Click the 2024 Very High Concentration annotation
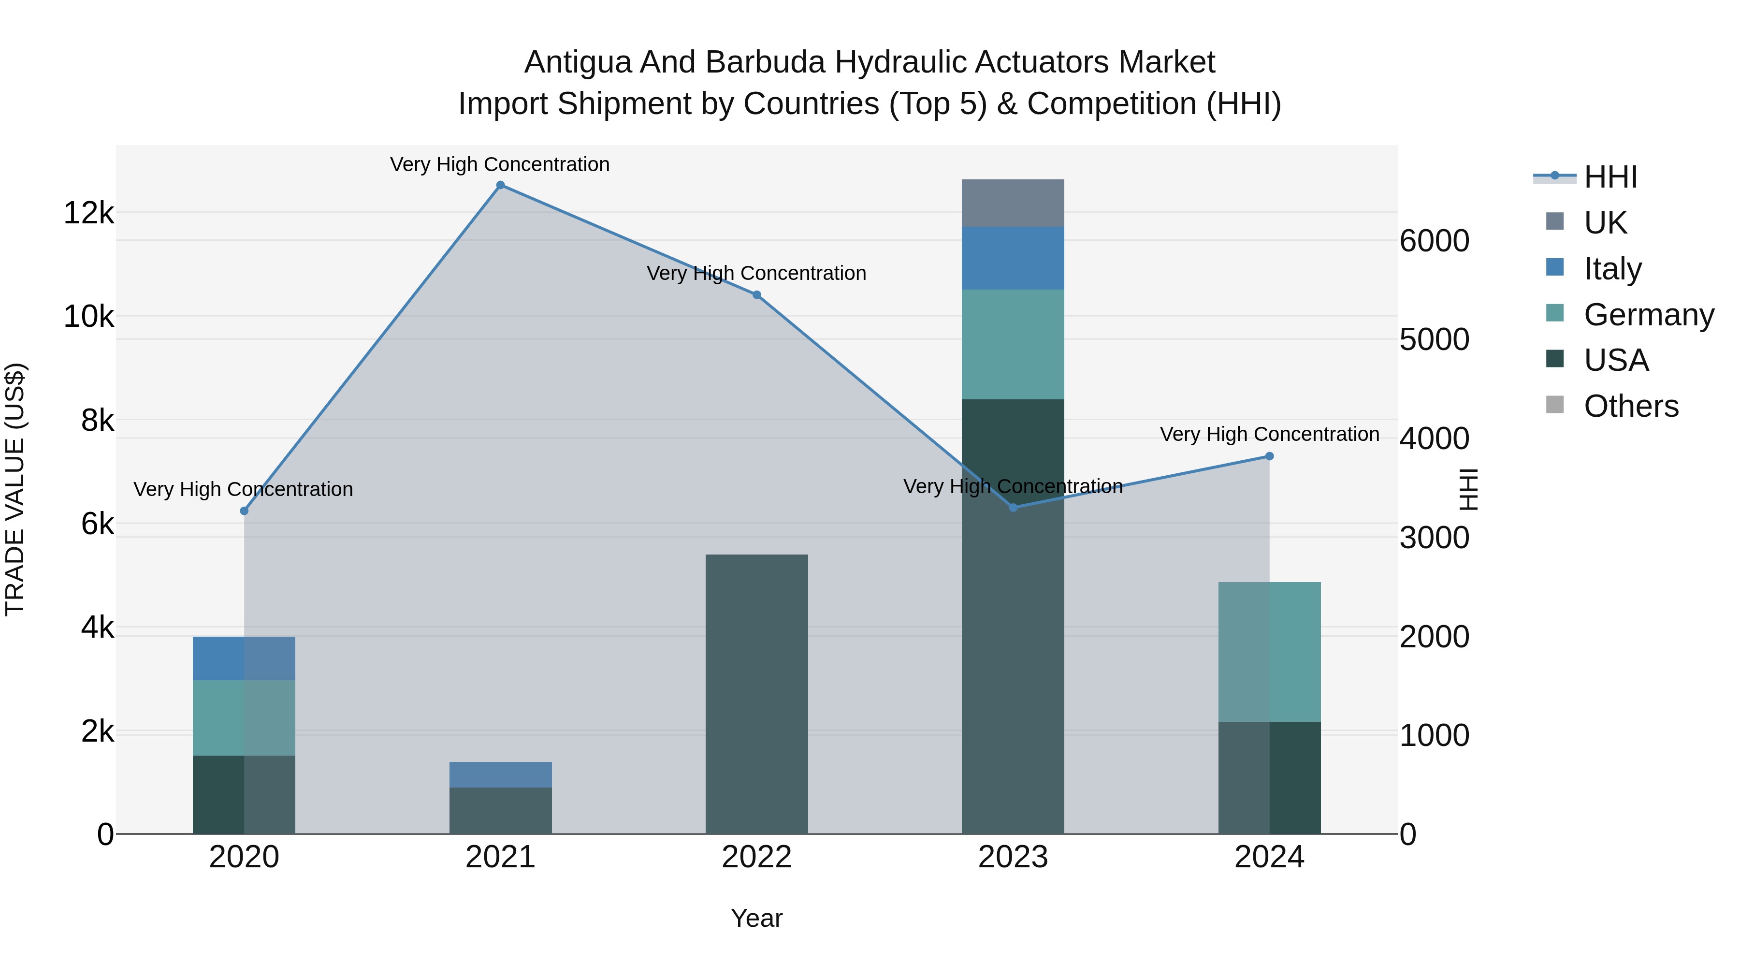 [x=1270, y=435]
